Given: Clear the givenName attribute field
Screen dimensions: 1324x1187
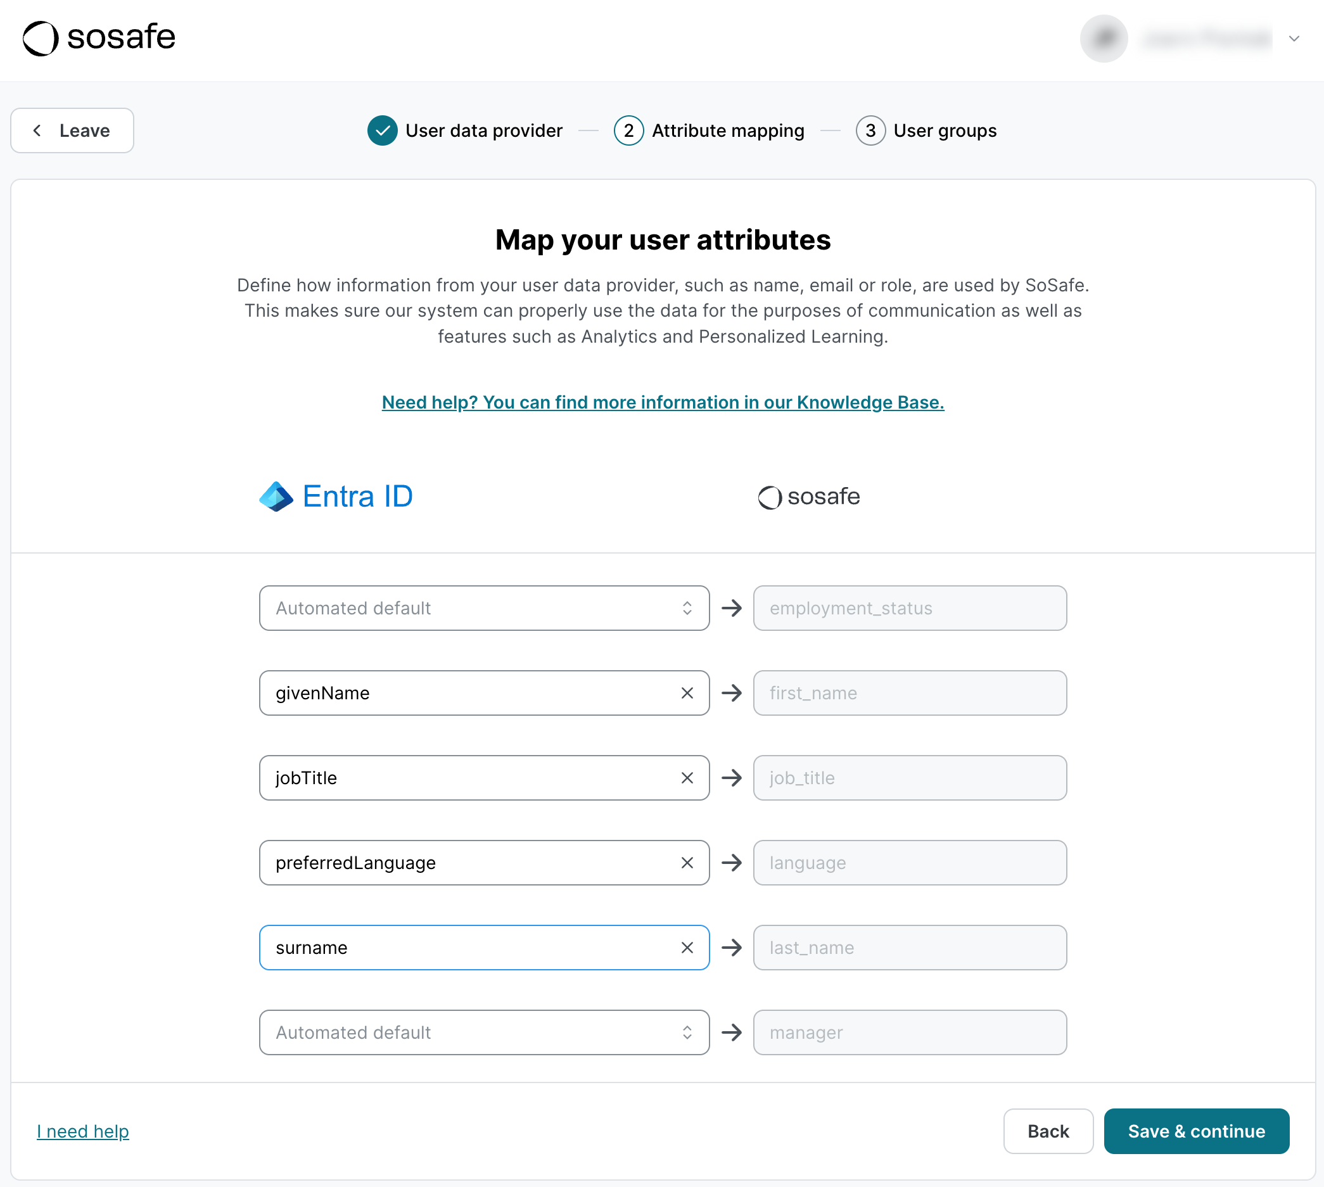Looking at the screenshot, I should (687, 693).
